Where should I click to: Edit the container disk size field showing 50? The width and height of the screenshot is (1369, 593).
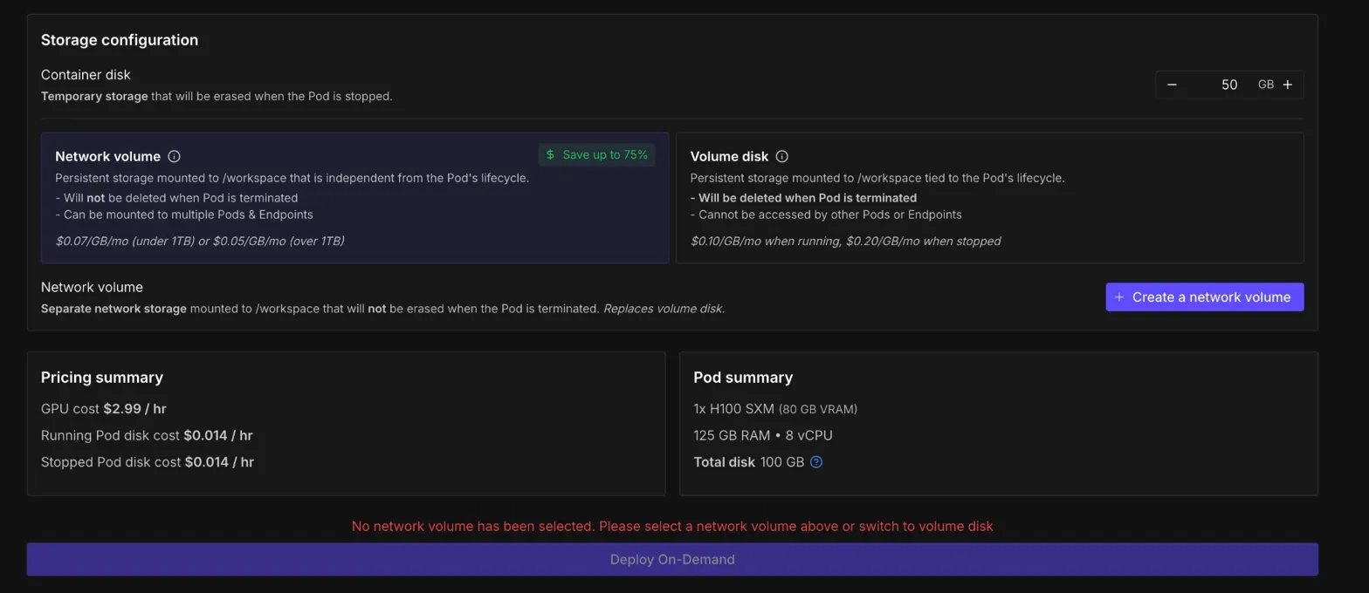click(x=1229, y=85)
